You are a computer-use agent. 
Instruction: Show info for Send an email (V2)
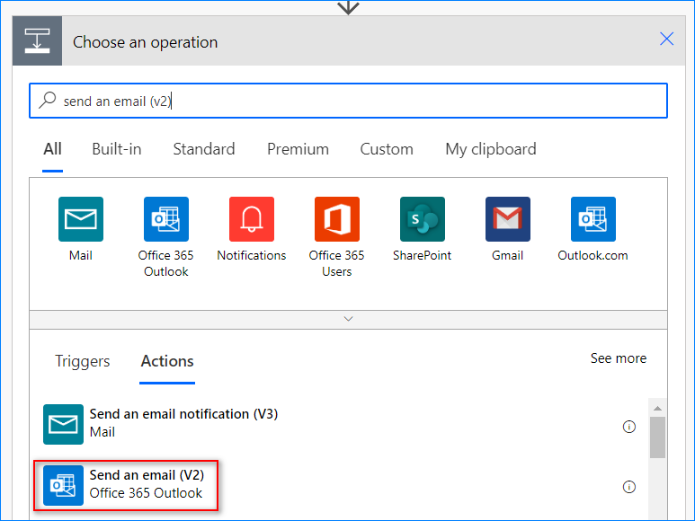629,487
